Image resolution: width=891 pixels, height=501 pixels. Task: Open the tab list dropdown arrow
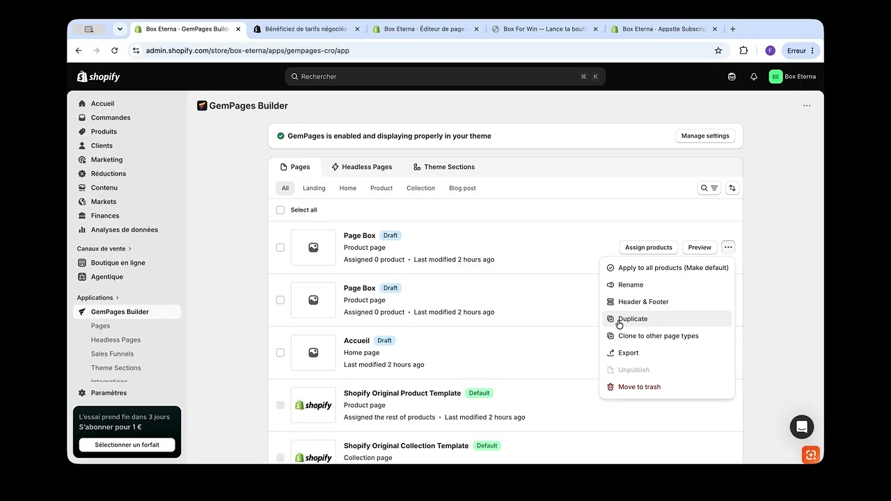coord(120,29)
